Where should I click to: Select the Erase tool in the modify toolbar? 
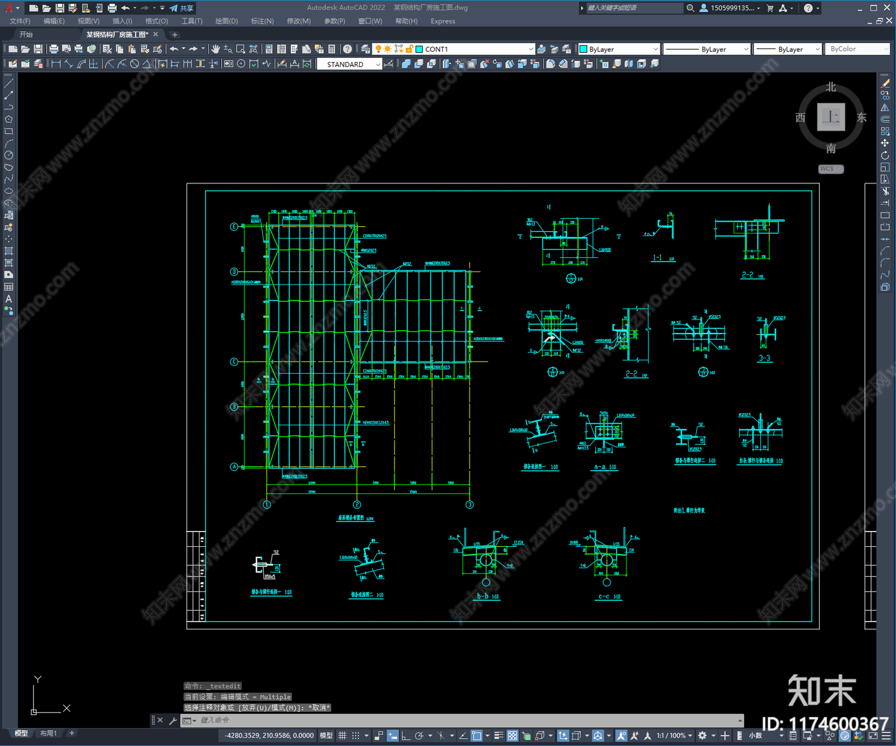(885, 83)
